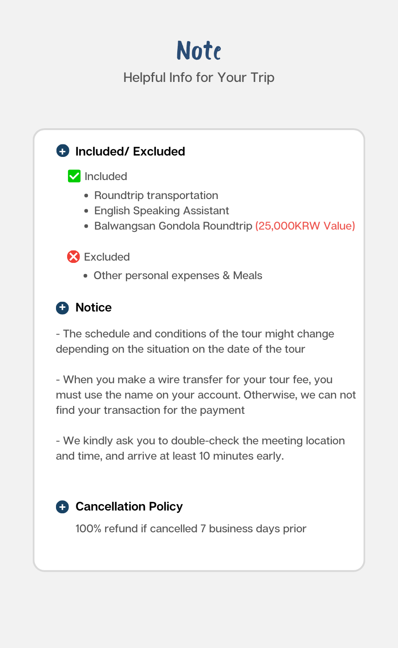Click the red 25,000KRW Value text
Viewport: 398px width, 648px height.
pyautogui.click(x=305, y=226)
